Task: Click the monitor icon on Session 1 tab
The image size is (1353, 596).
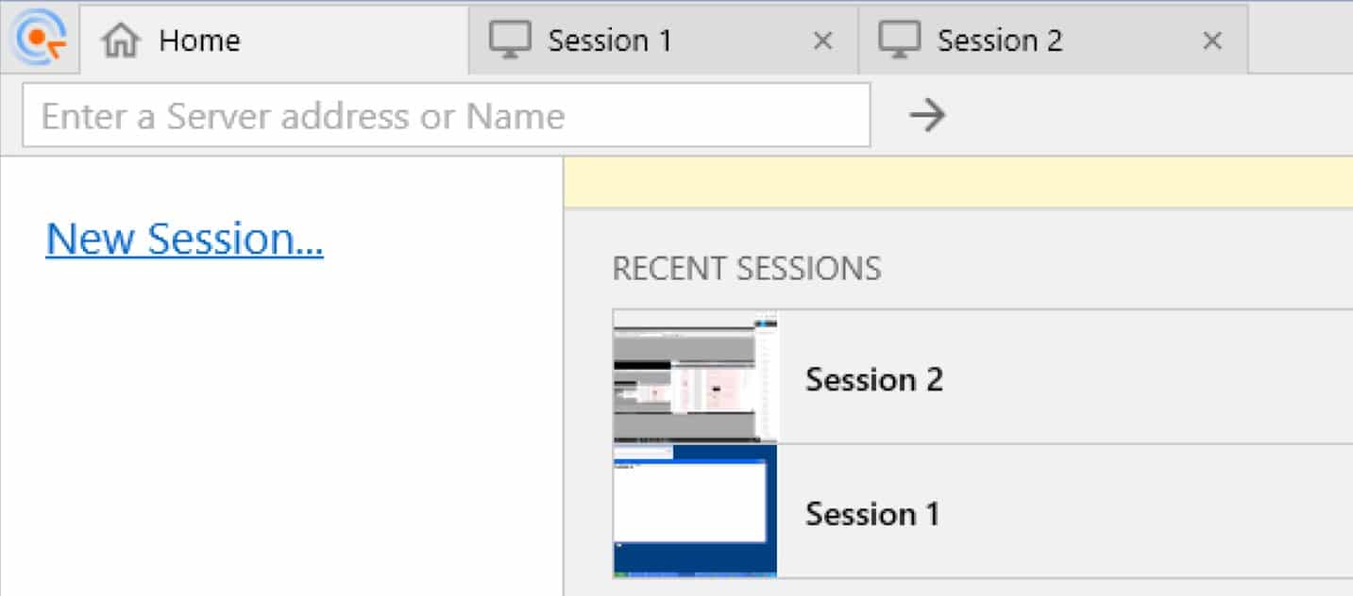Action: [x=509, y=41]
